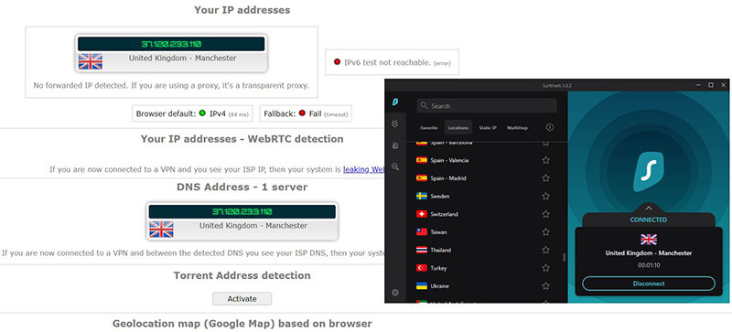The width and height of the screenshot is (732, 332).
Task: Click the (error) note after IPv6 test
Action: 442,62
